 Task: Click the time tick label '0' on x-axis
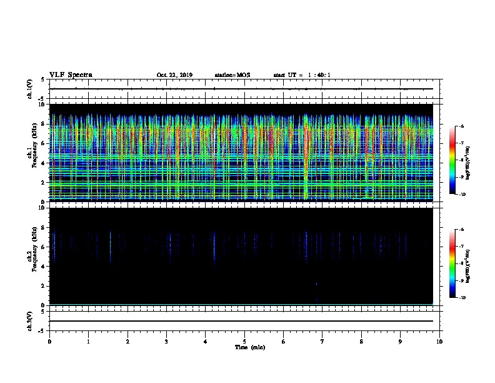click(49, 342)
